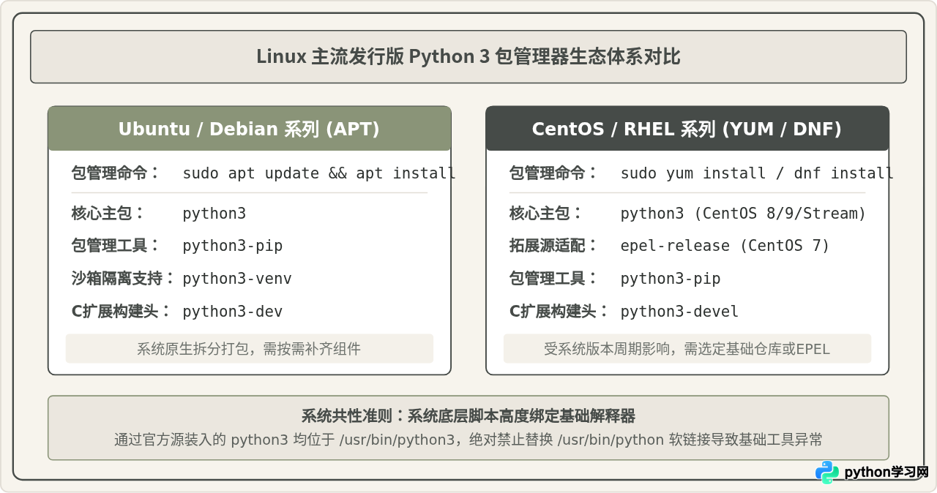Screen dimensions: 937x493
Task: Click '核心主包：' label in the Ubuntu card
Action: point(108,214)
